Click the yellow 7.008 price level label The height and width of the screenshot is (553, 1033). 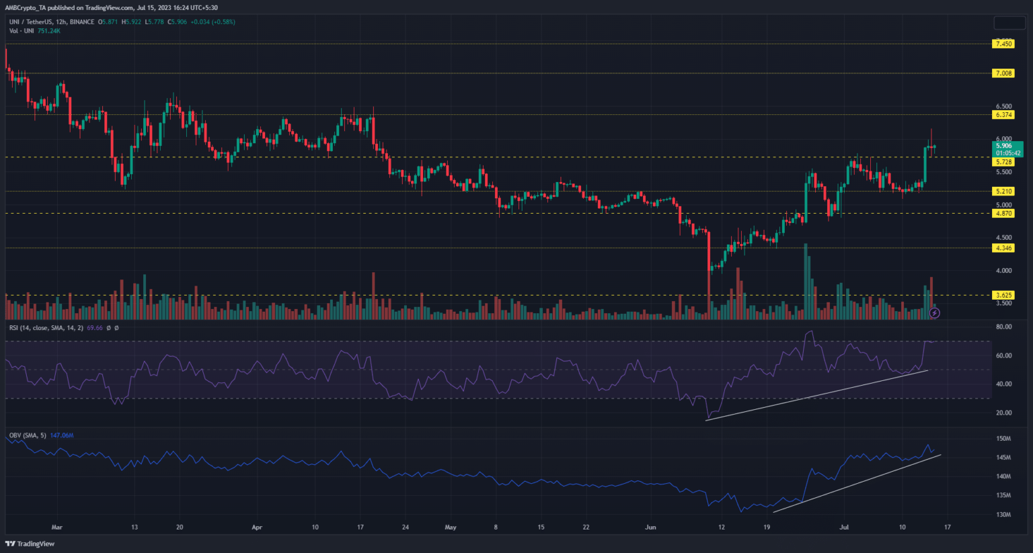point(1003,73)
